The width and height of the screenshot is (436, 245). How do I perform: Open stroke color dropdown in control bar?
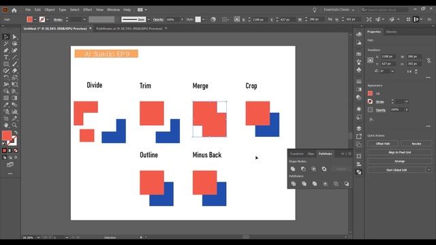click(x=48, y=20)
